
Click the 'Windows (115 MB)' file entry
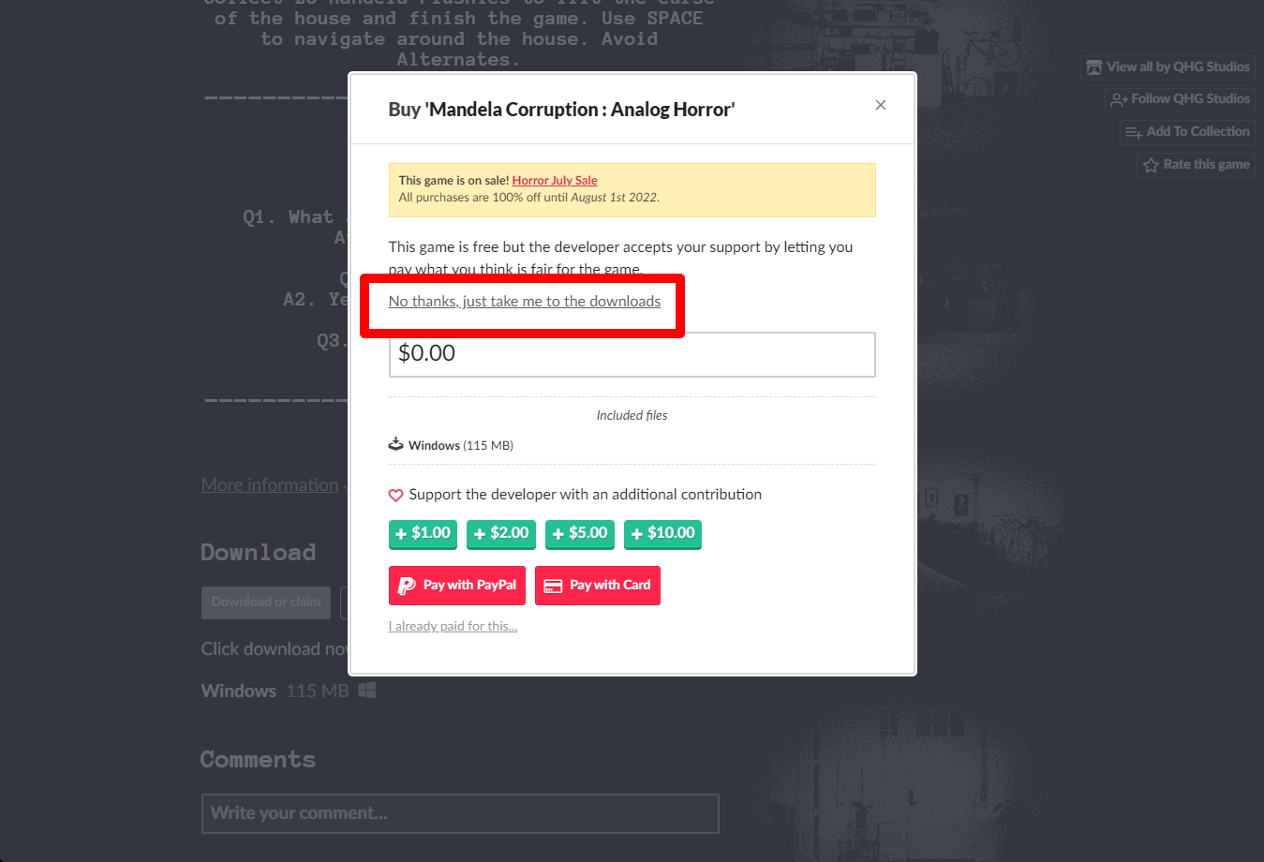461,445
